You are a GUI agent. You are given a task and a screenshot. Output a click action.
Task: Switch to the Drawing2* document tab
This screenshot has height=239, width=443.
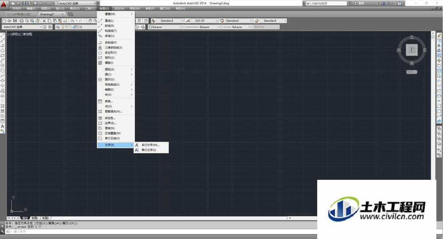click(x=47, y=14)
